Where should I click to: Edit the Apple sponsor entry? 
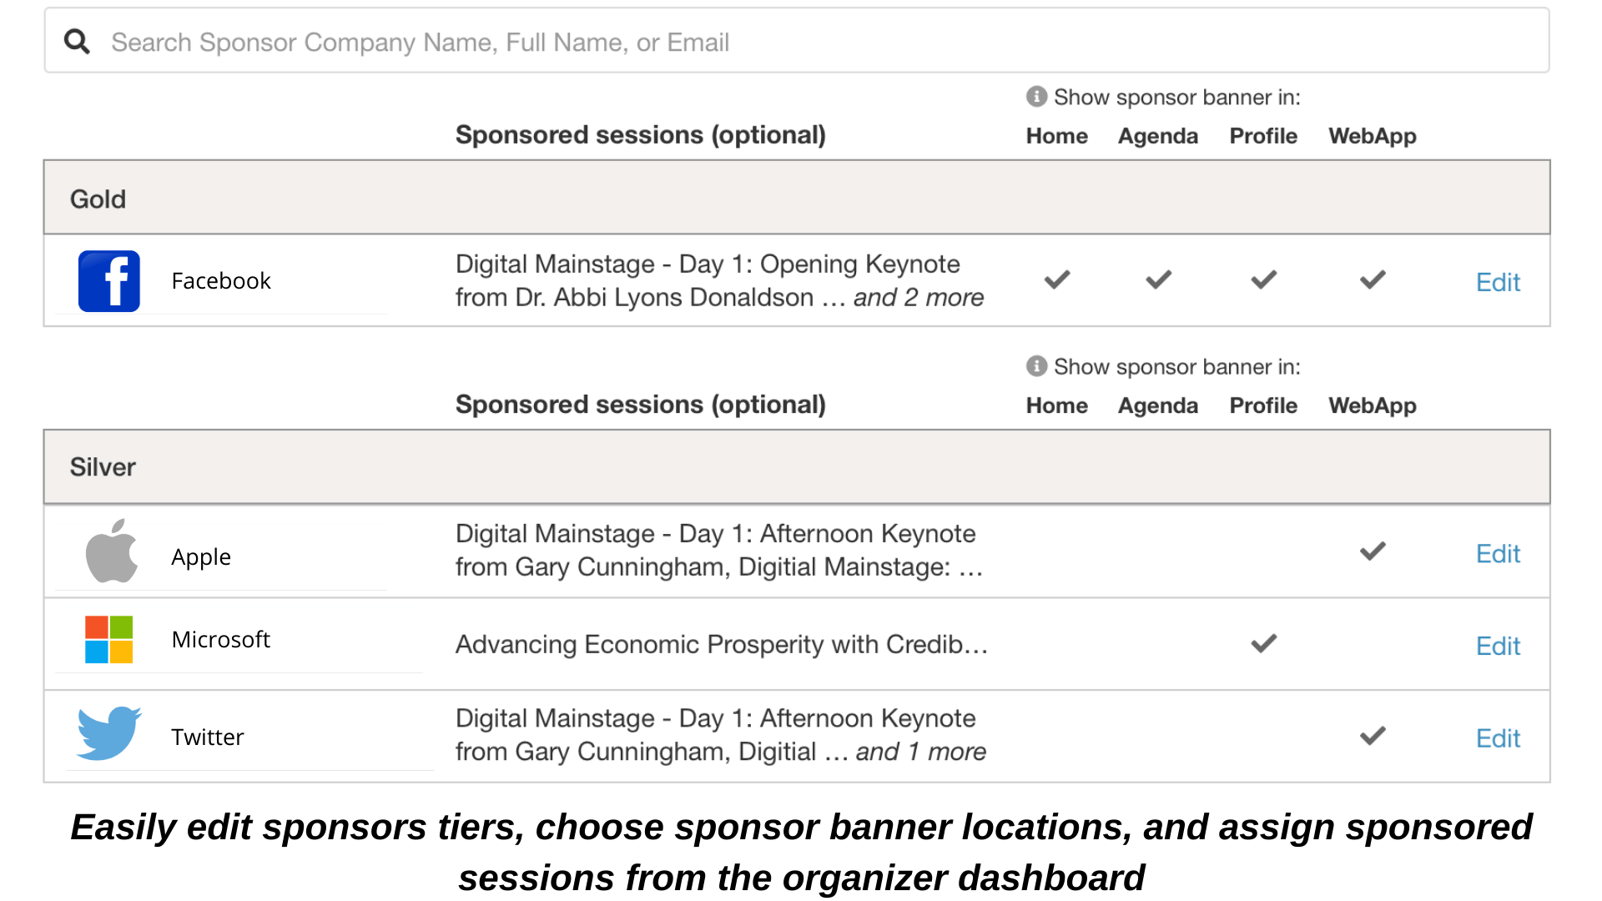pos(1498,554)
